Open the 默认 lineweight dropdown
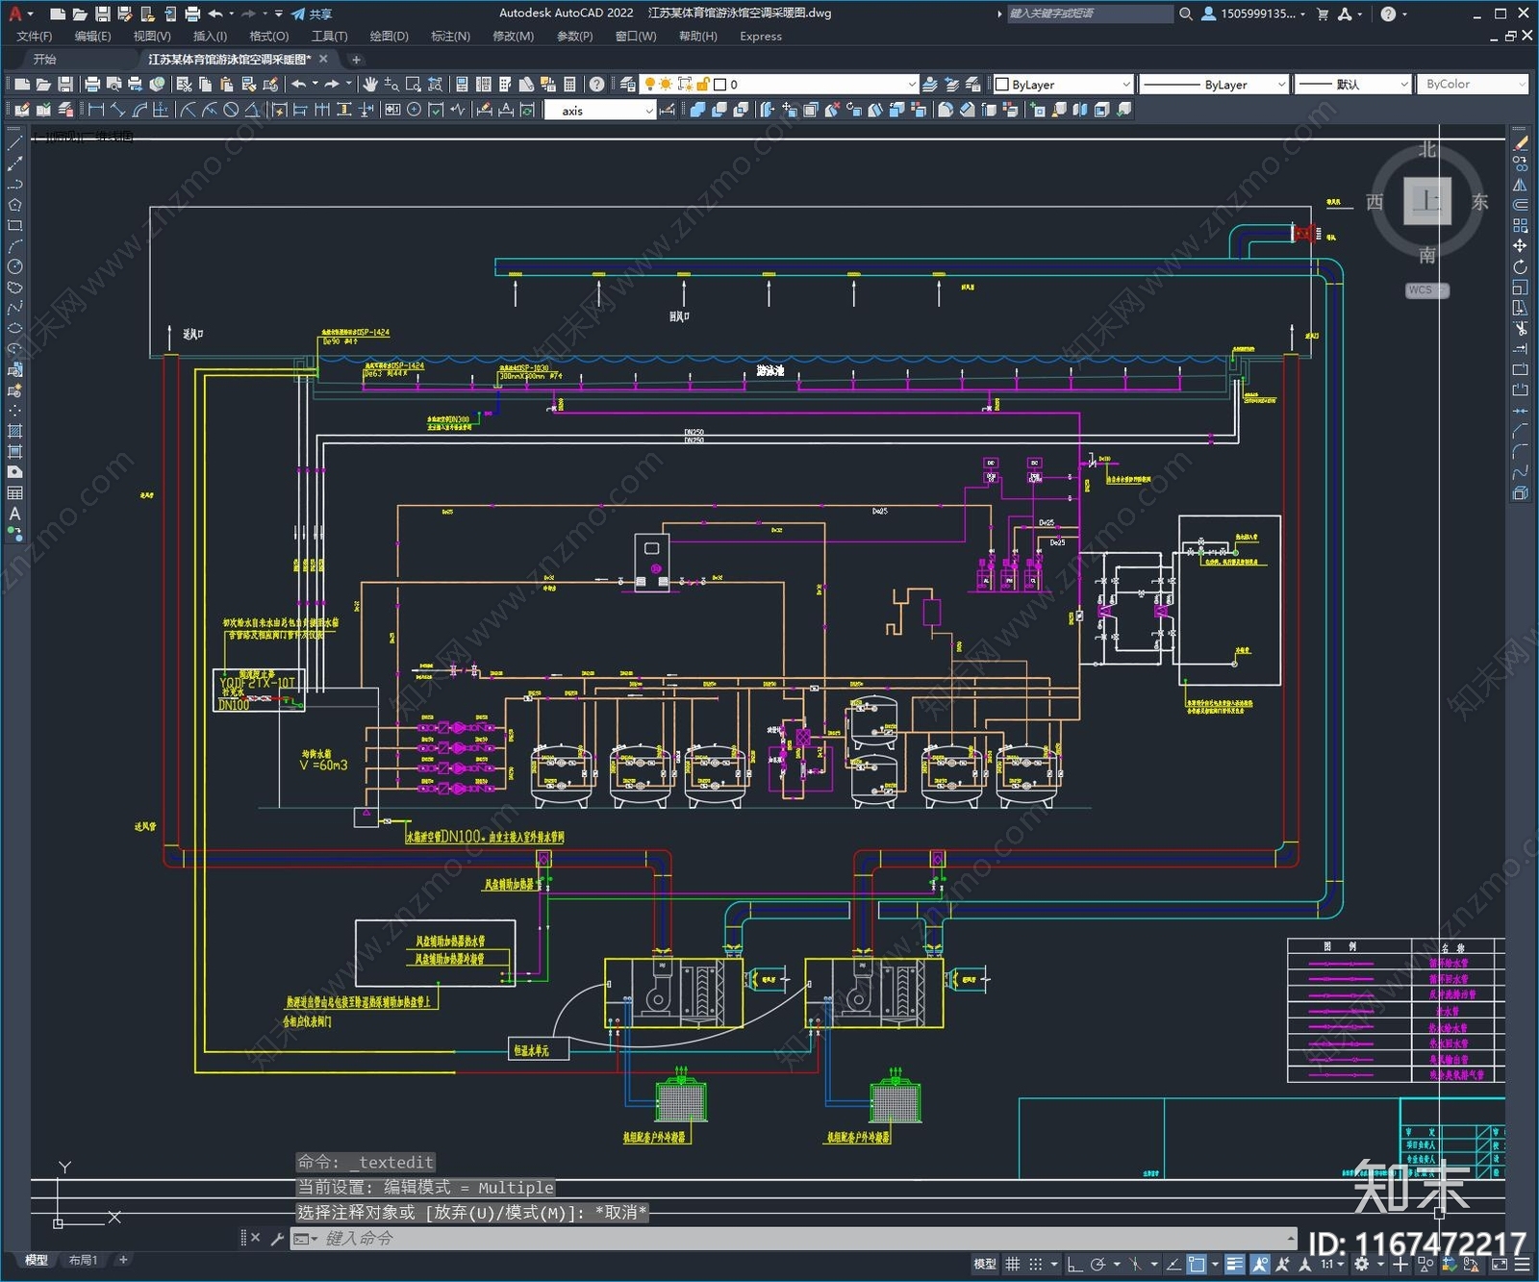This screenshot has width=1539, height=1282. [1352, 85]
